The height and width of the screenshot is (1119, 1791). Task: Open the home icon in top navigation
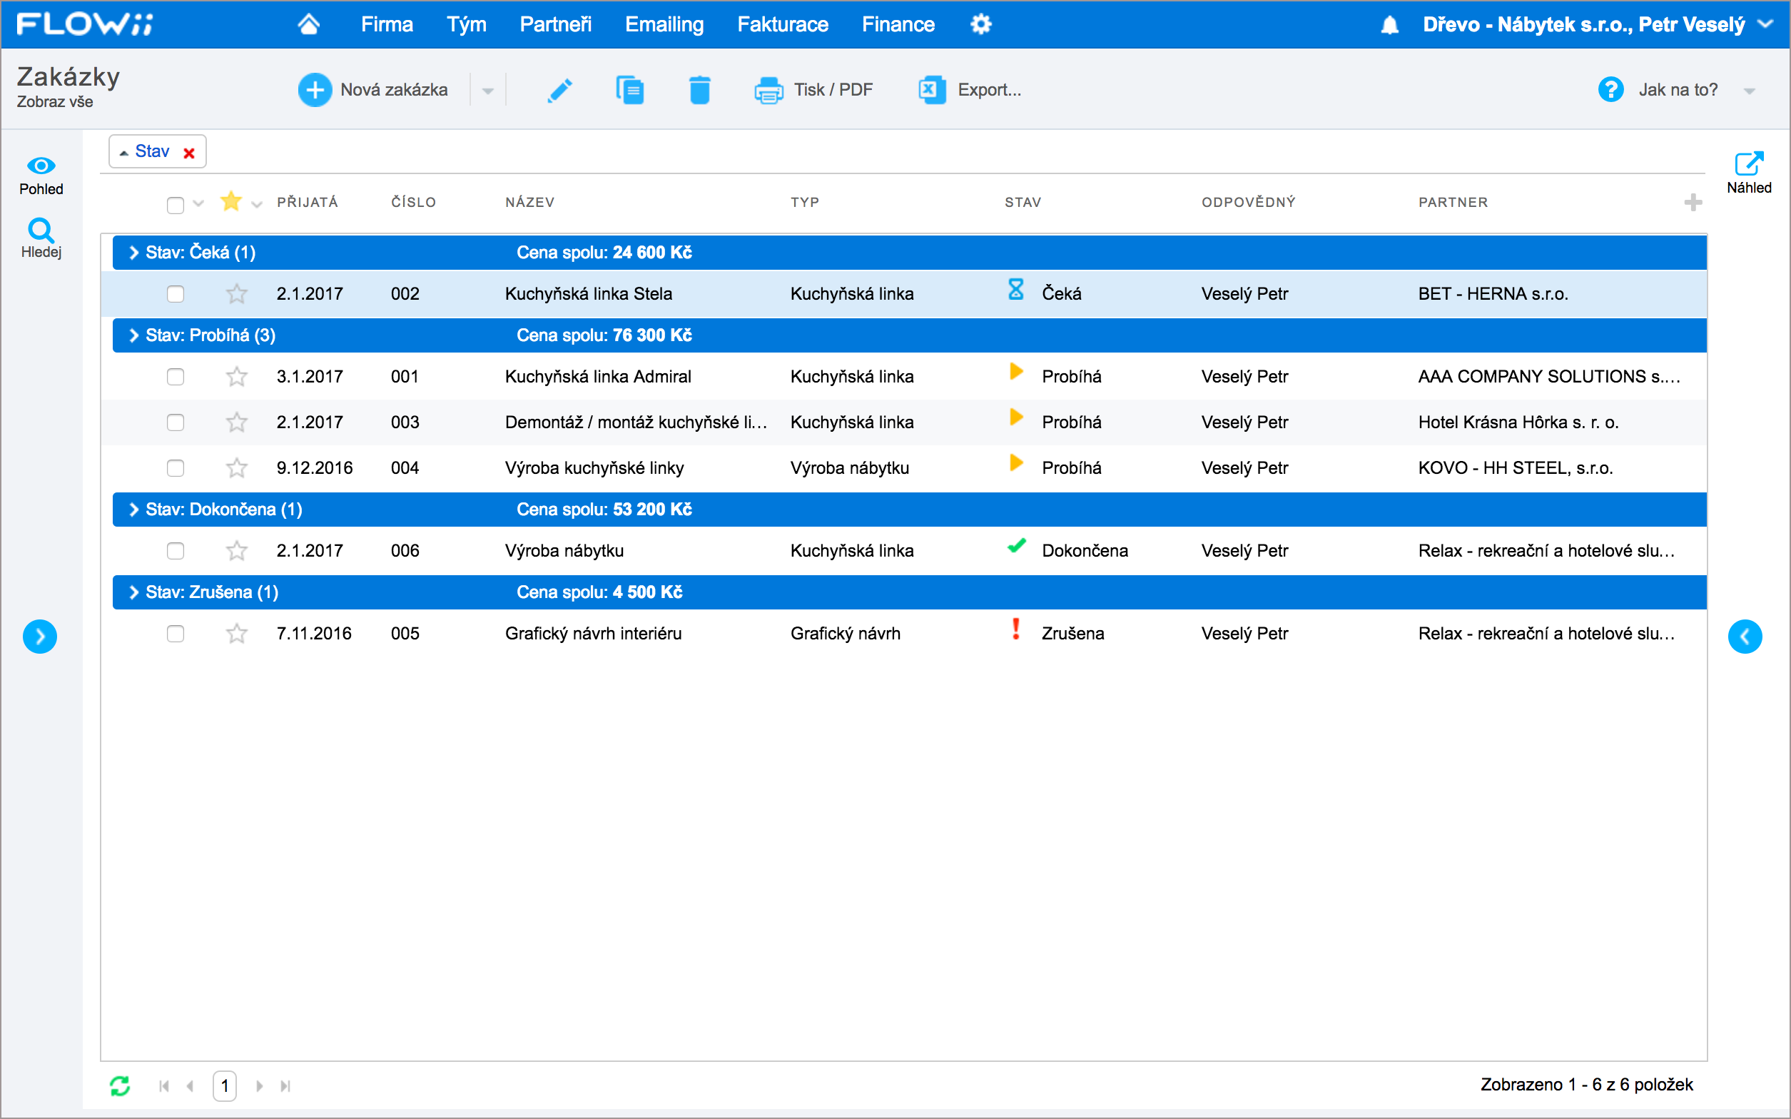308,24
